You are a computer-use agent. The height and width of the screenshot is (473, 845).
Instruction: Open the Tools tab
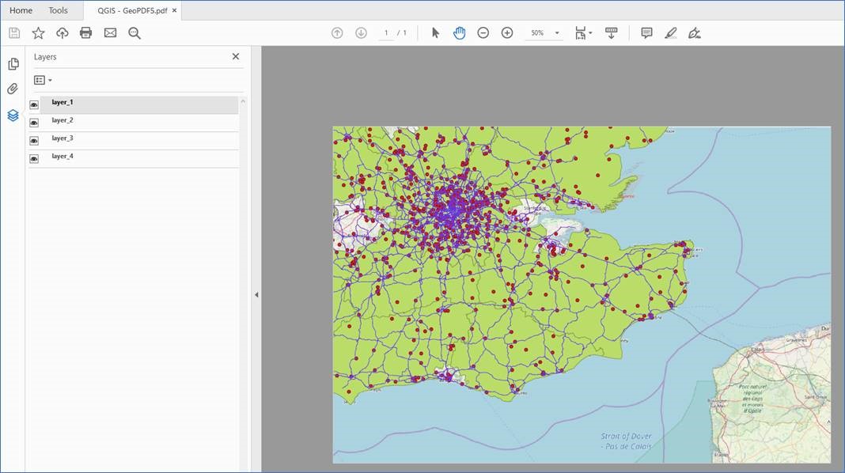(58, 10)
